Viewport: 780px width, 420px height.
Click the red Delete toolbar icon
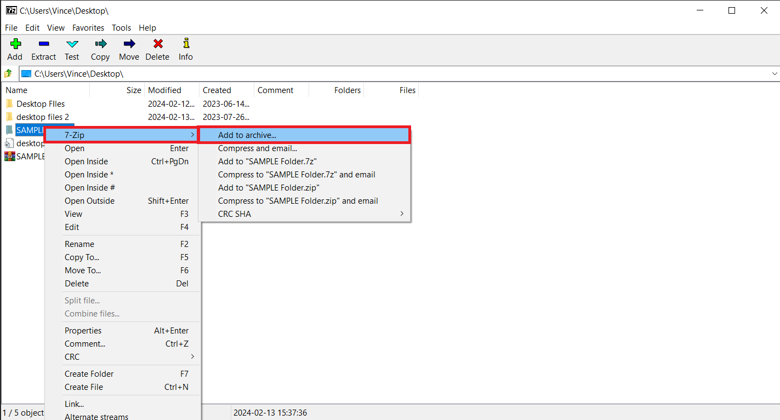click(x=158, y=44)
